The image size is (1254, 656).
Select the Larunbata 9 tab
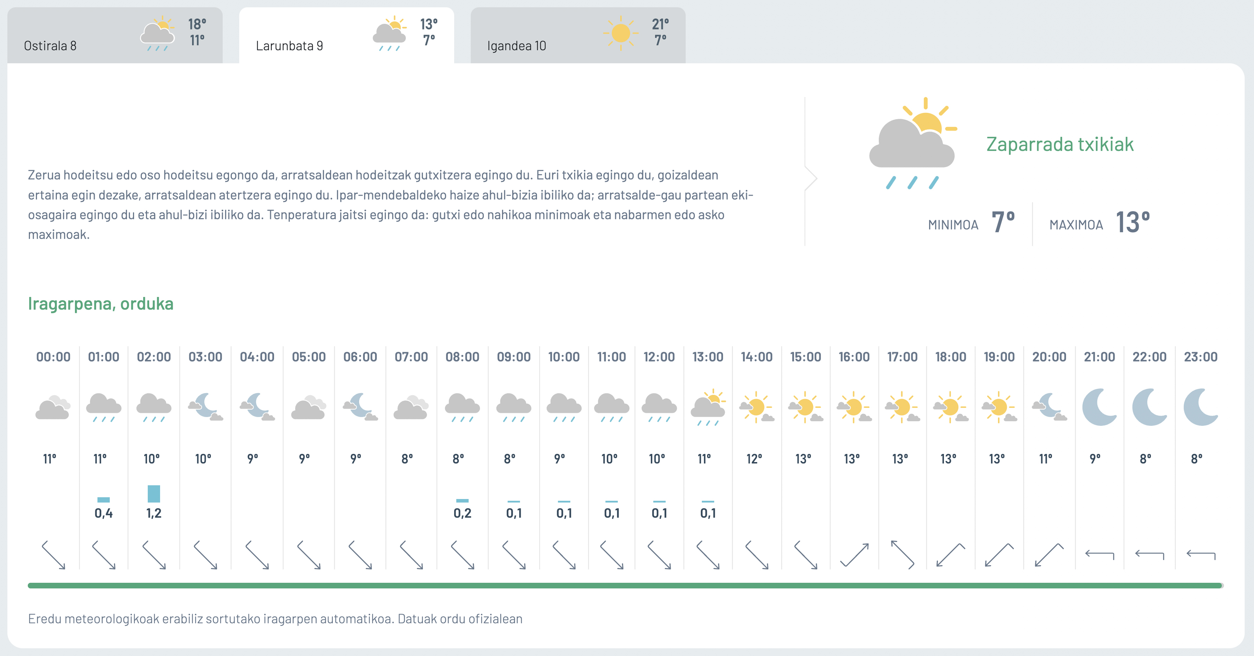[x=346, y=35]
